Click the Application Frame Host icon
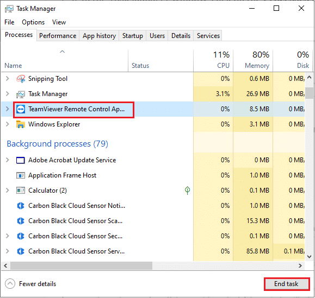Viewport: 315px width, 298px height. (21, 175)
